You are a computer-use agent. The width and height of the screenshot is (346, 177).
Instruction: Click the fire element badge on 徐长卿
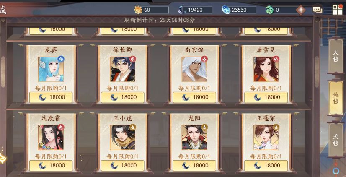point(133,59)
